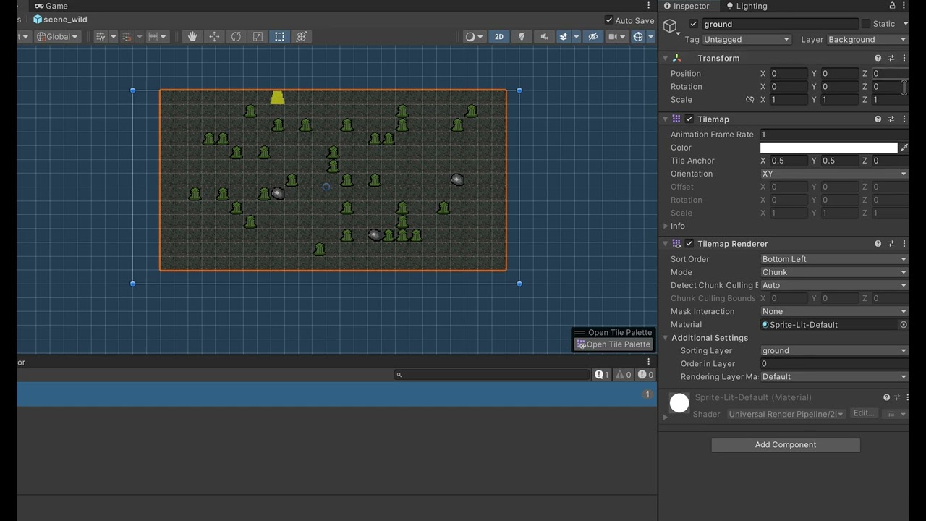This screenshot has height=521, width=926.
Task: Collapse the Transform component
Action: pos(665,58)
